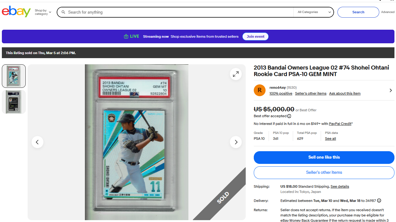The image size is (396, 222).
Task: Expand seller details chevron
Action: point(390,90)
